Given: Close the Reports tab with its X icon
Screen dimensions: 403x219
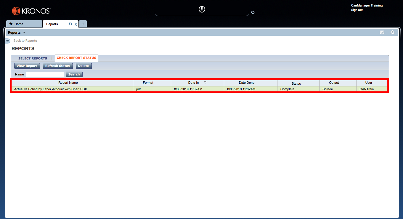Looking at the screenshot, I should click(x=76, y=24).
